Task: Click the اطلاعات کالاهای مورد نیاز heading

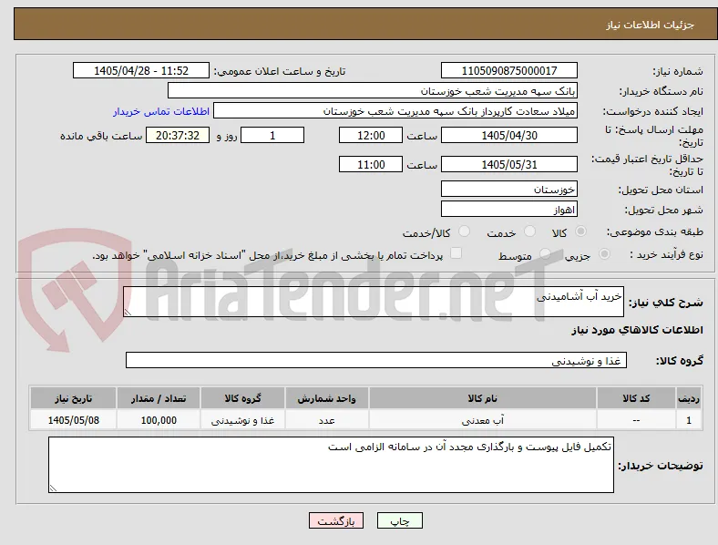Action: [x=637, y=330]
